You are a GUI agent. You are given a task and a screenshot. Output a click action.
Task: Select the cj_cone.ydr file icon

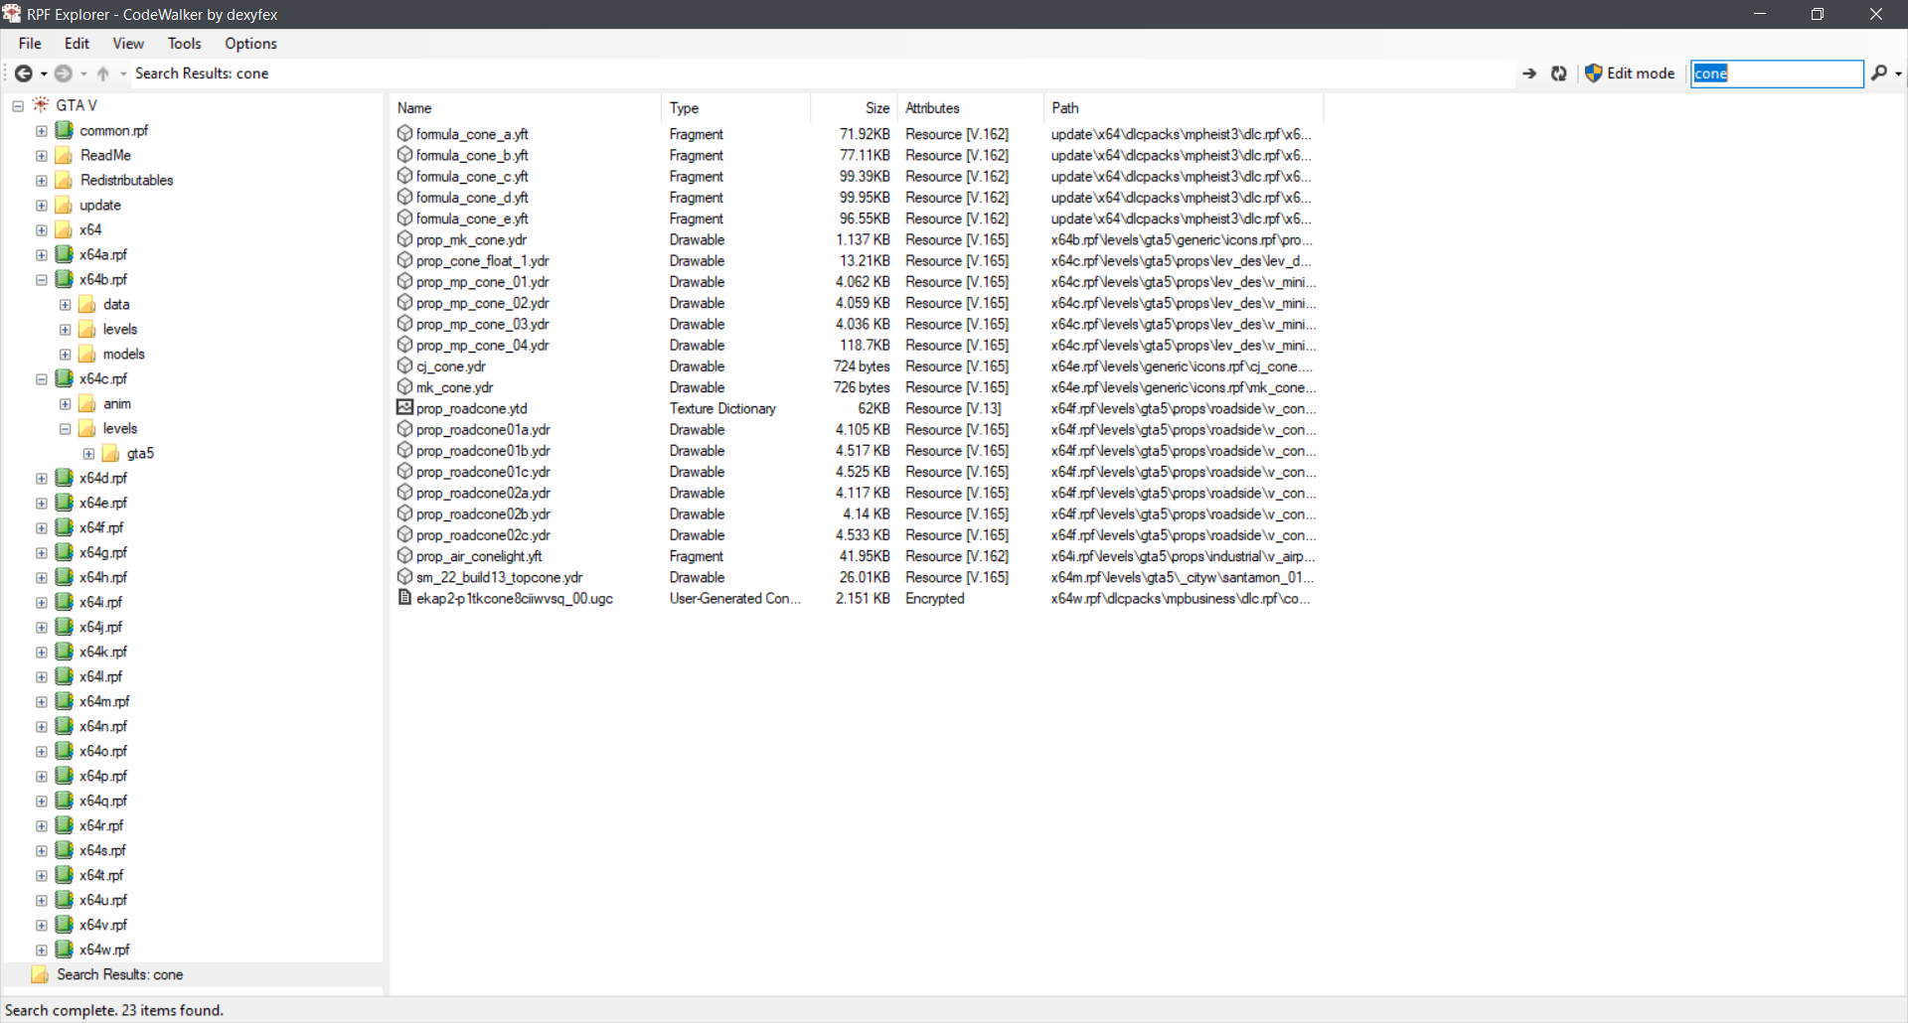404,365
